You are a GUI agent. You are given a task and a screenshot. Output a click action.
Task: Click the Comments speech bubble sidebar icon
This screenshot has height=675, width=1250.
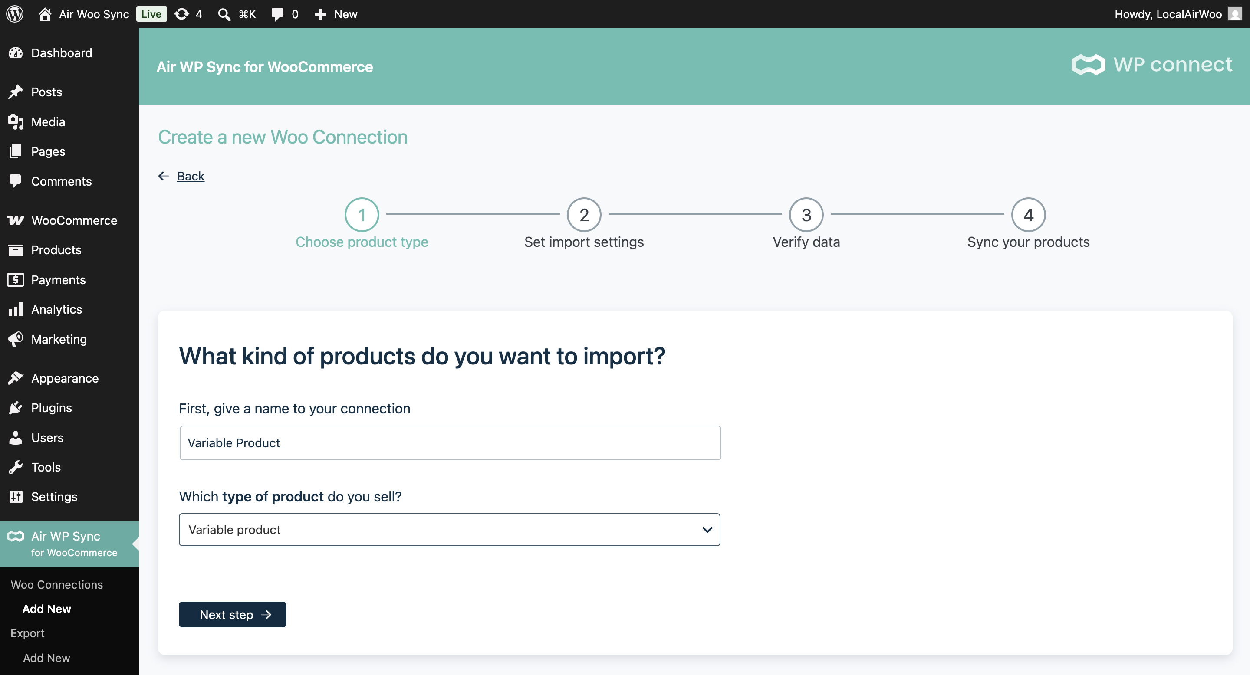click(16, 181)
